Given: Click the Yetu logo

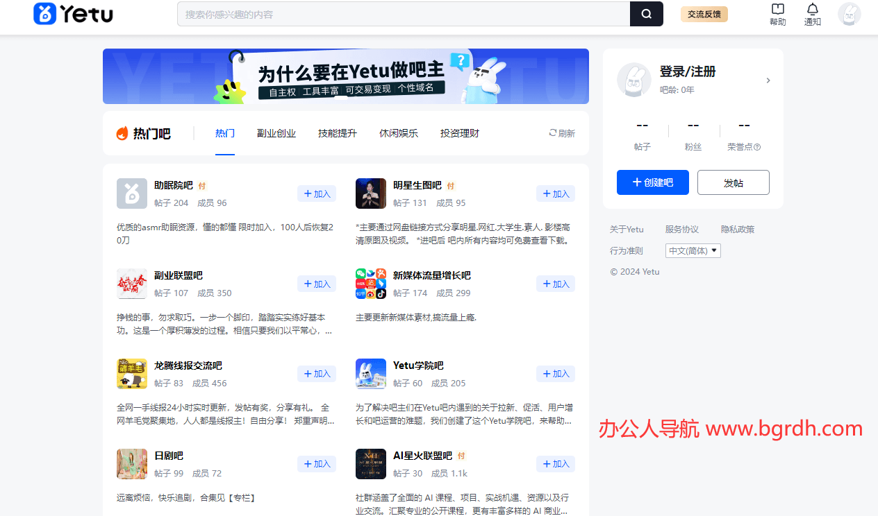Looking at the screenshot, I should coord(72,13).
